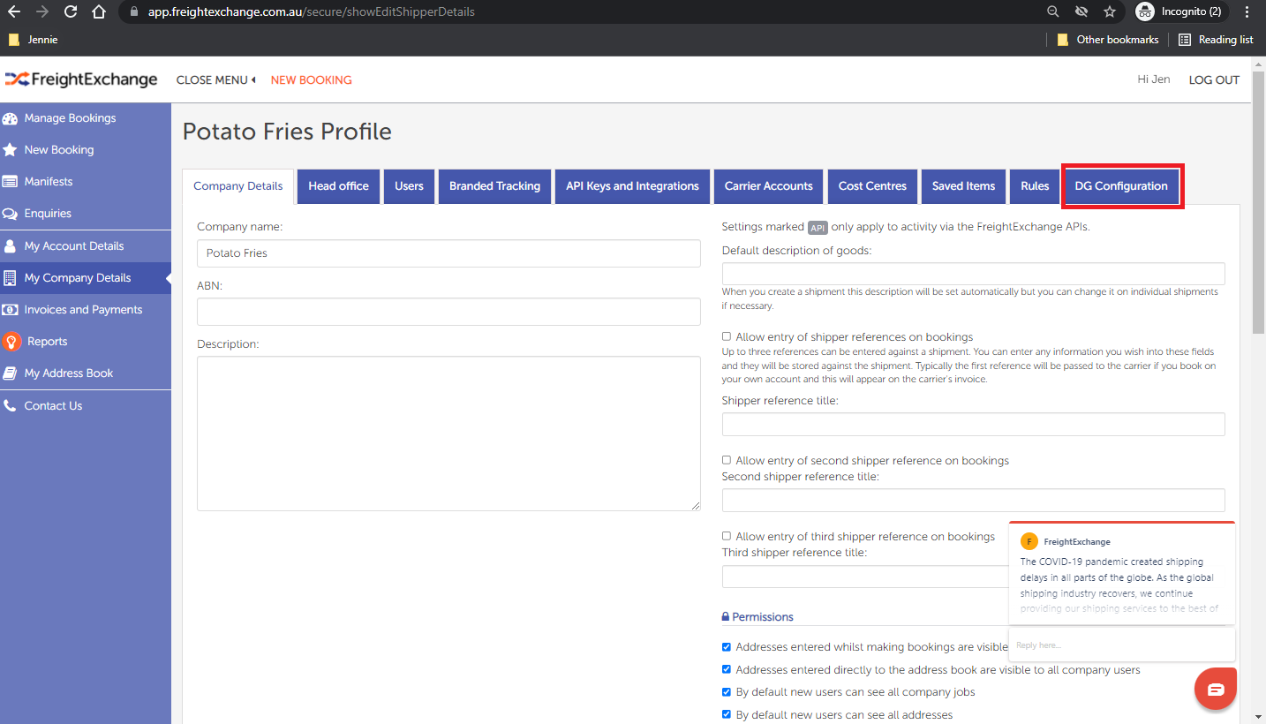The width and height of the screenshot is (1266, 724).
Task: Bookmark this page with star icon
Action: pos(1110,11)
